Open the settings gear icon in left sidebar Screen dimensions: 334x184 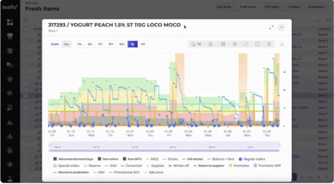10,165
